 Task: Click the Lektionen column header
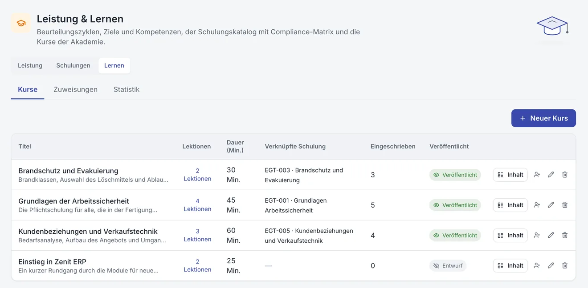(196, 146)
